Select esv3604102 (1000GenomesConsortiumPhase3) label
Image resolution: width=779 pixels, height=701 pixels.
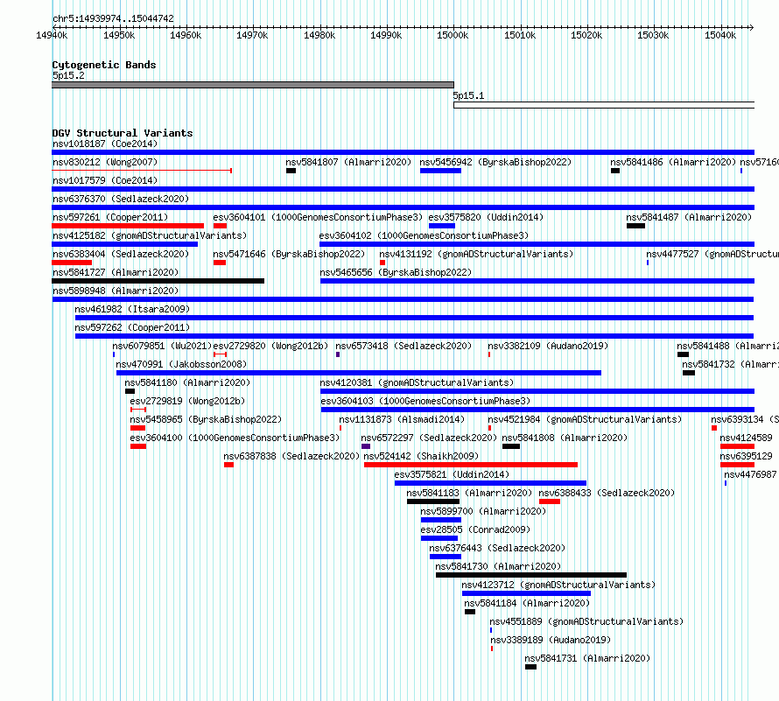(x=424, y=236)
